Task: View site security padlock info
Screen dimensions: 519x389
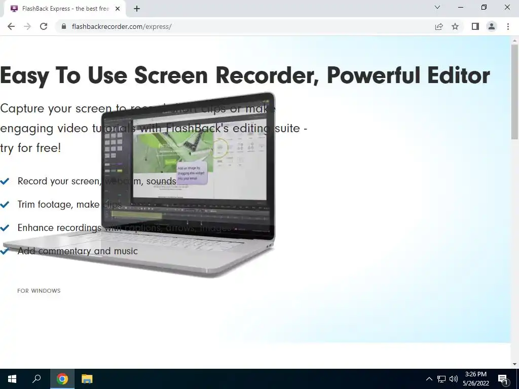Action: point(64,26)
